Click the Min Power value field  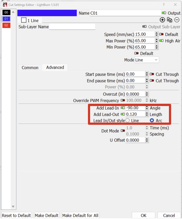[x=145, y=47]
